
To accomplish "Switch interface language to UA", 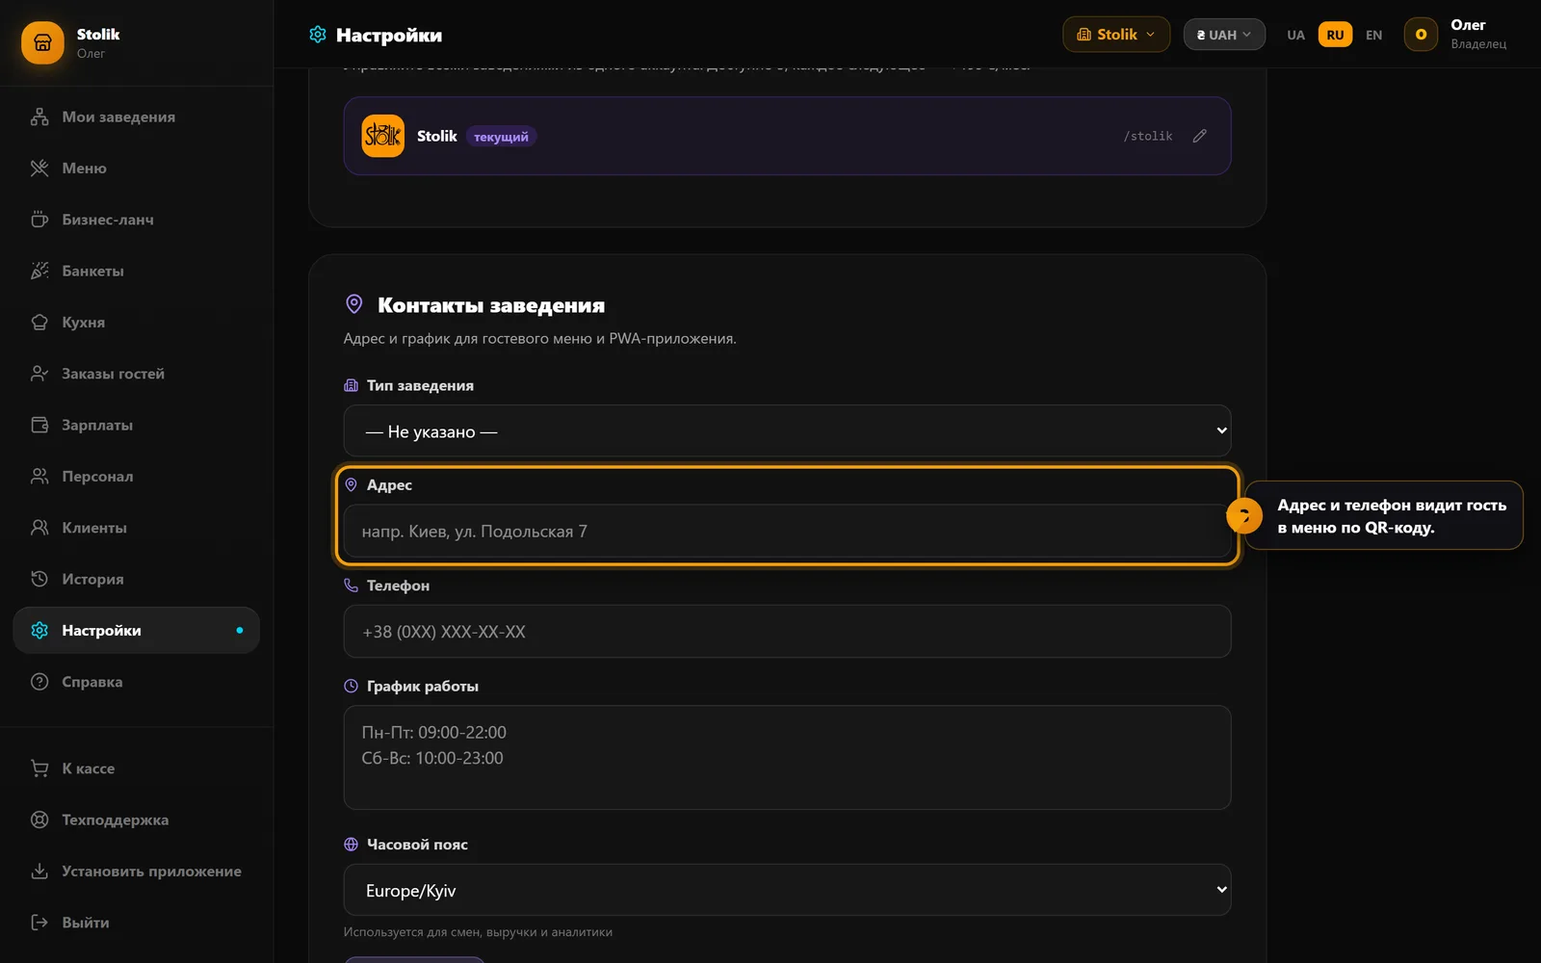I will point(1295,35).
